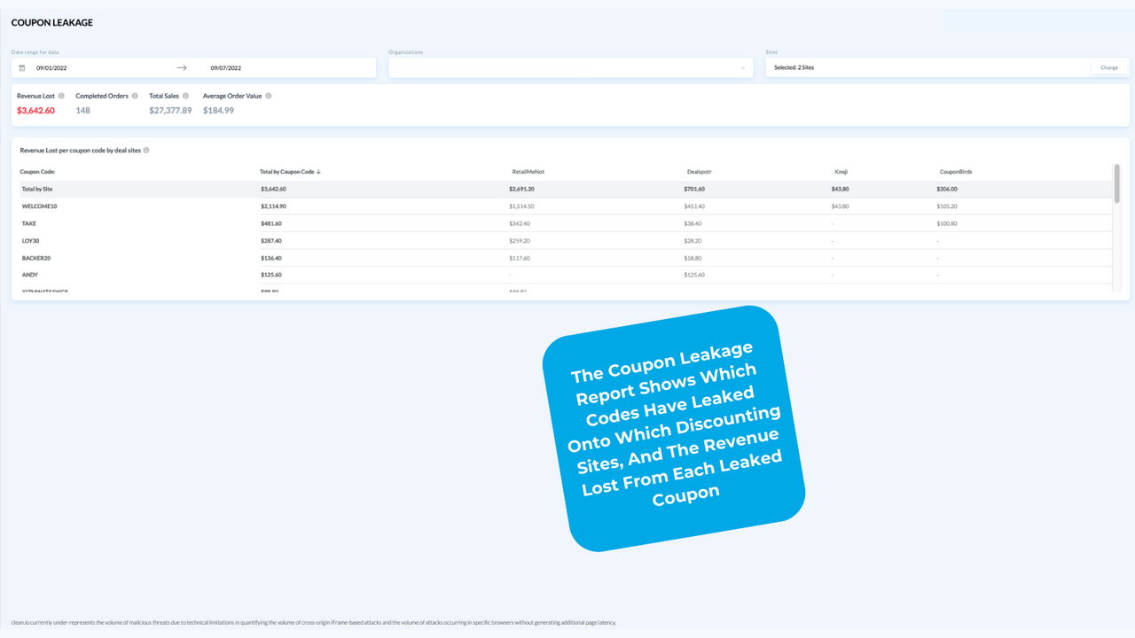Click the RetailMeNot column header
This screenshot has width=1135, height=638.
[528, 172]
